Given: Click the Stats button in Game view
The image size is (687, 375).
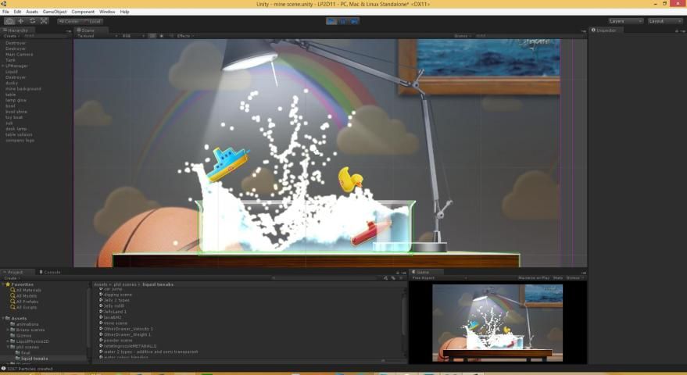Looking at the screenshot, I should [558, 278].
